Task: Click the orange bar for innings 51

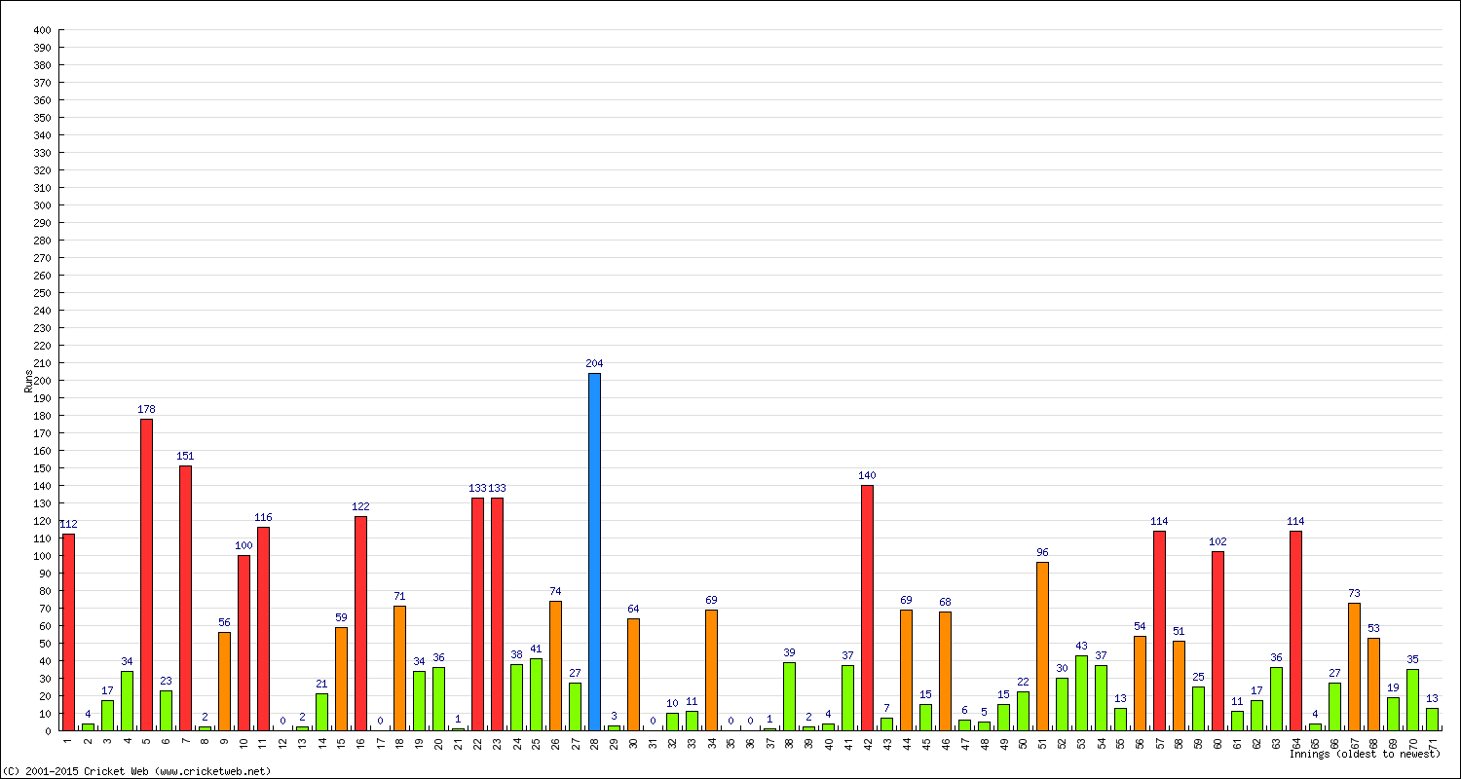Action: [x=1042, y=646]
